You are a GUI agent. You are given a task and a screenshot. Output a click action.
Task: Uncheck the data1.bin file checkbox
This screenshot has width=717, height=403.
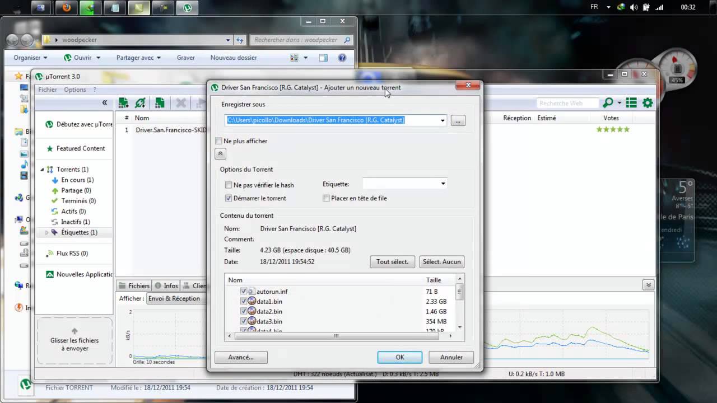(244, 301)
